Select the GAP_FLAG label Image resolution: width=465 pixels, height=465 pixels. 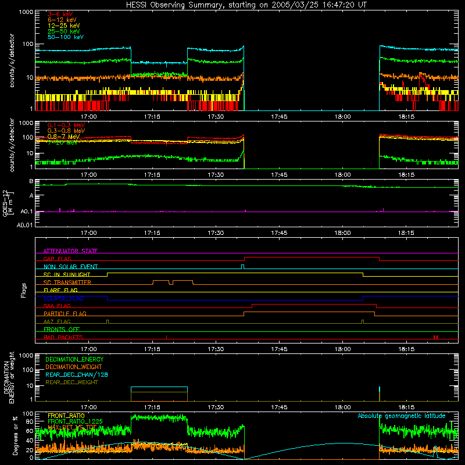coord(57,259)
